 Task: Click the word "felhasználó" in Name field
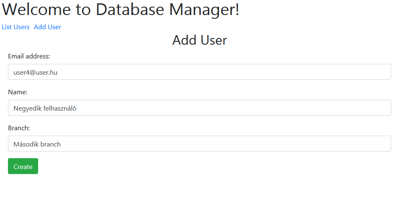click(59, 108)
